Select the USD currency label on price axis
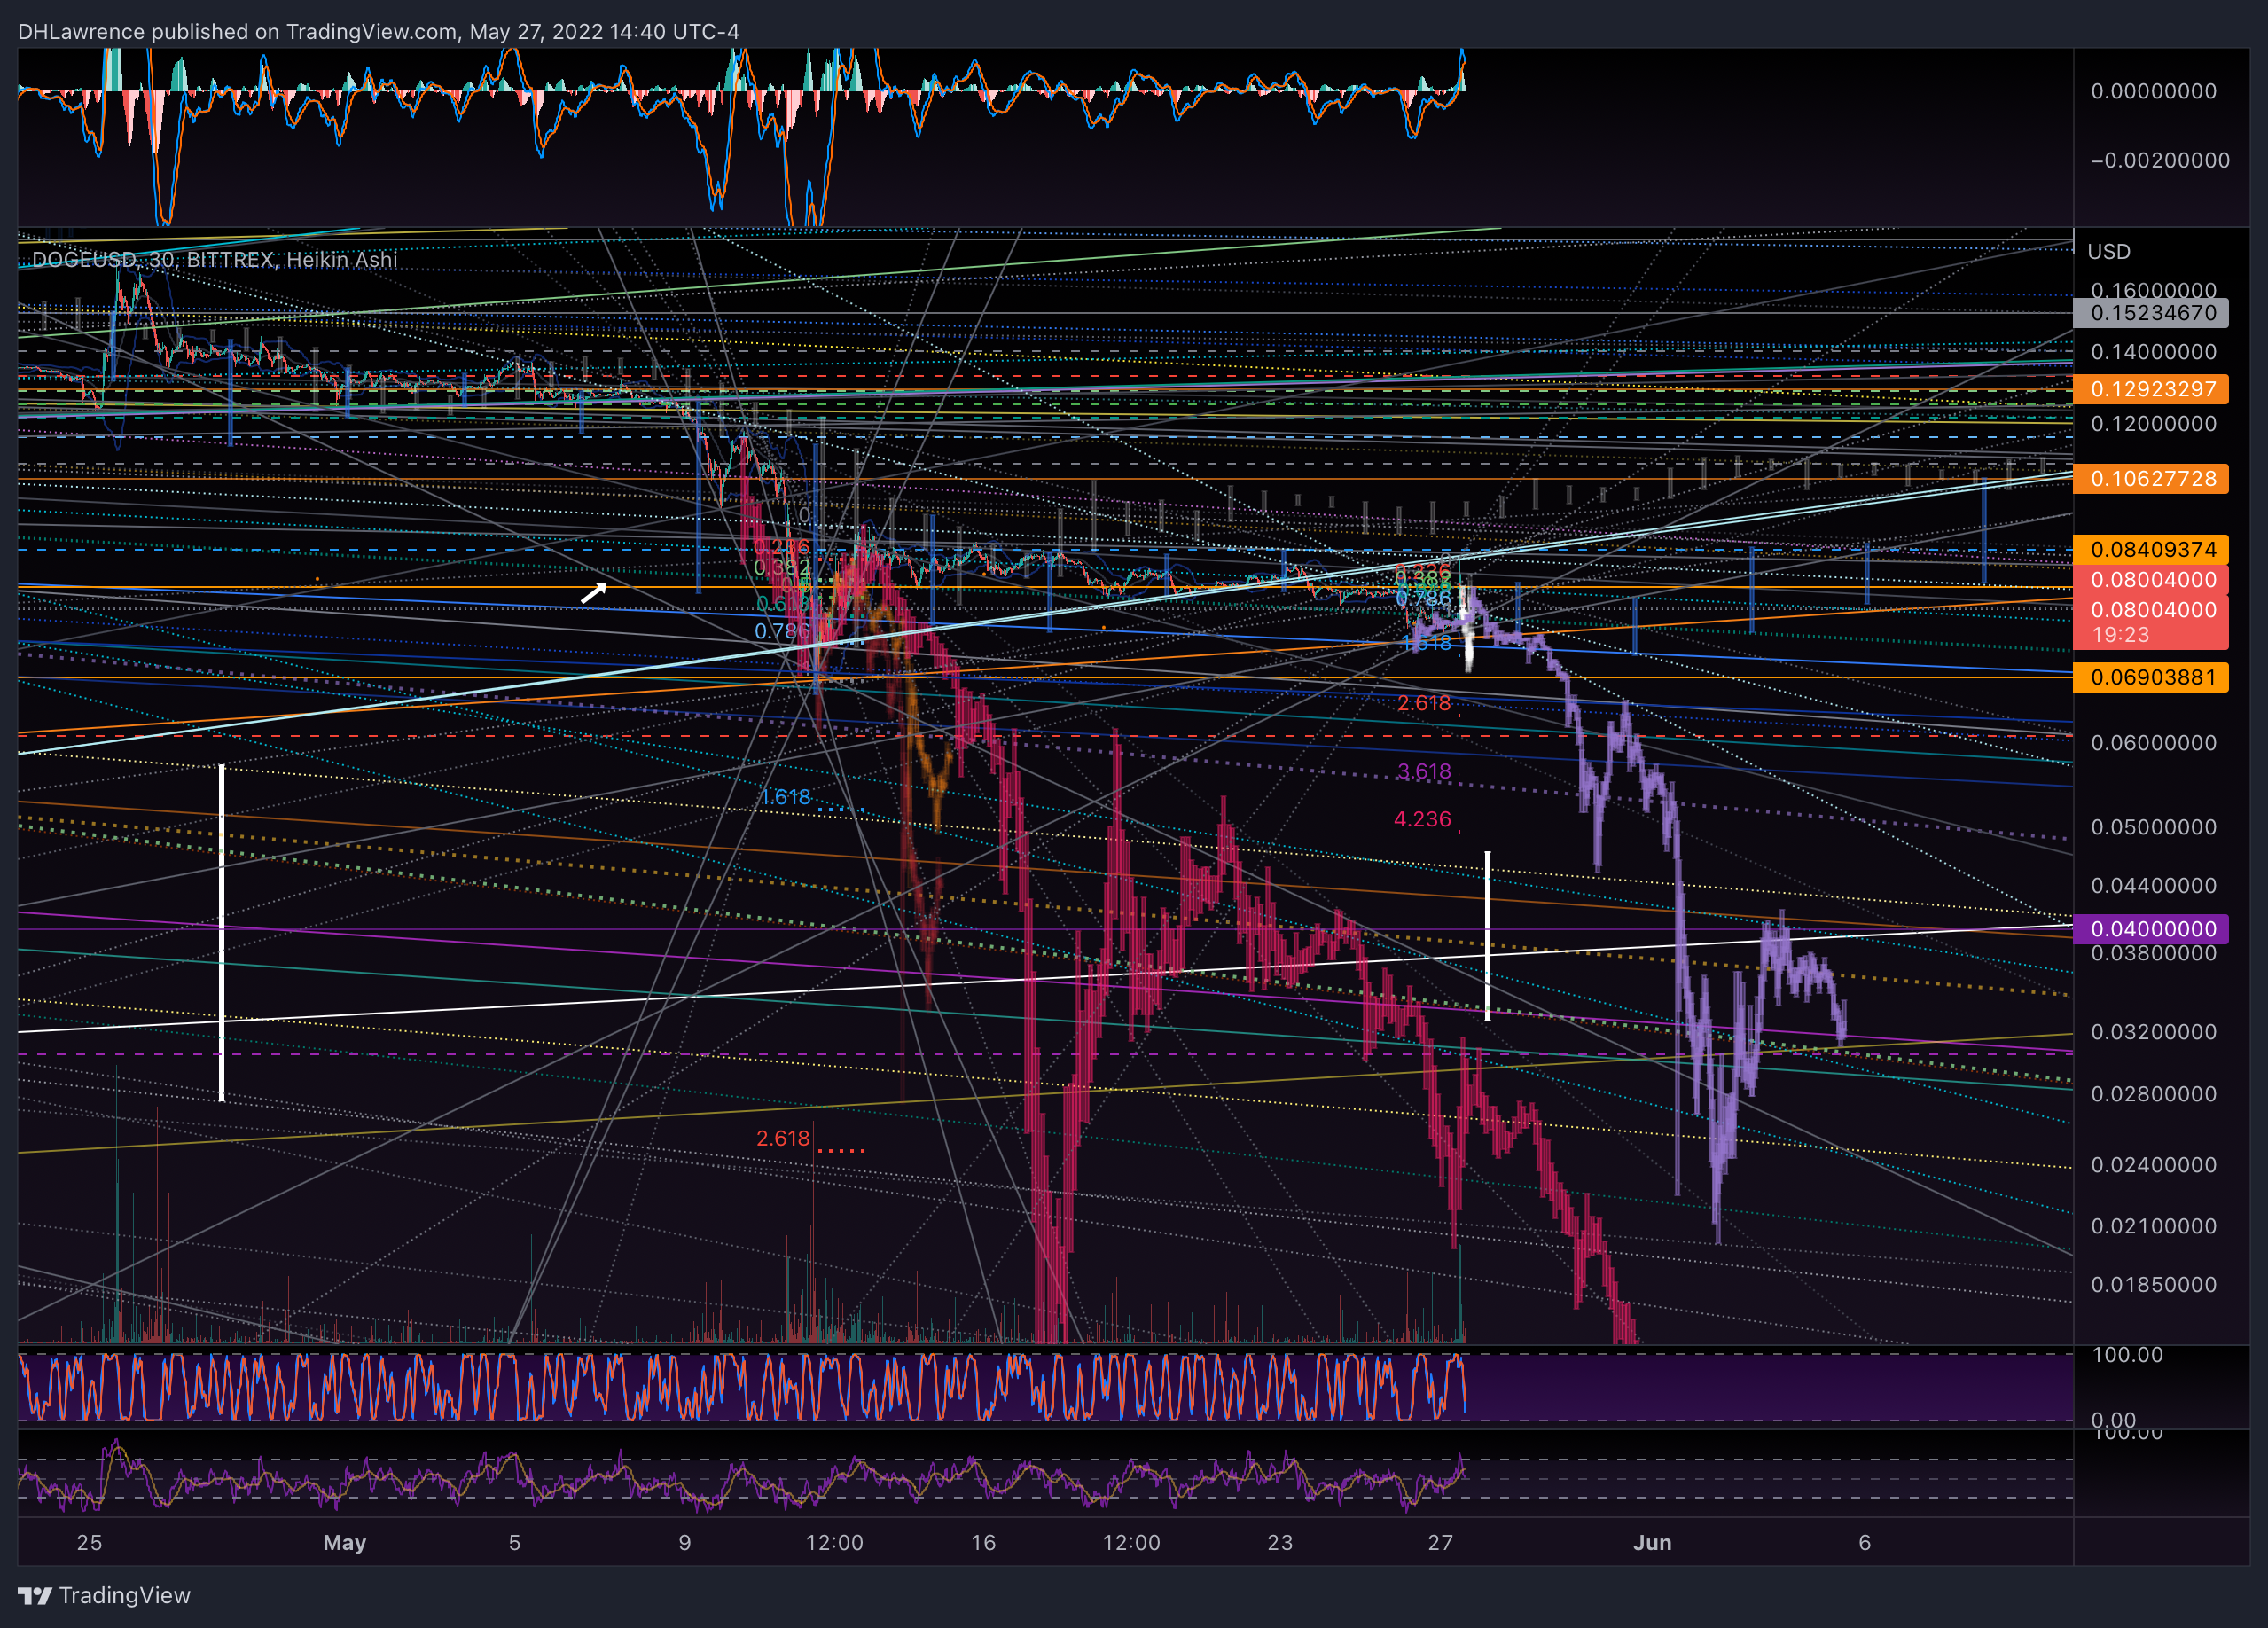This screenshot has width=2268, height=1628. click(2109, 252)
